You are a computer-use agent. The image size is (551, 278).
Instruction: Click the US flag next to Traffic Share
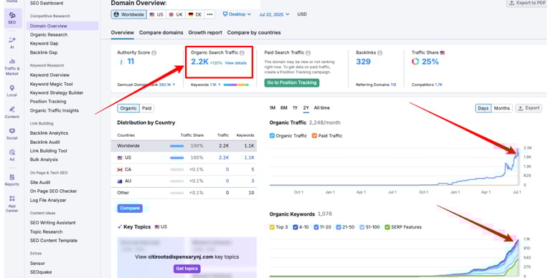(443, 52)
